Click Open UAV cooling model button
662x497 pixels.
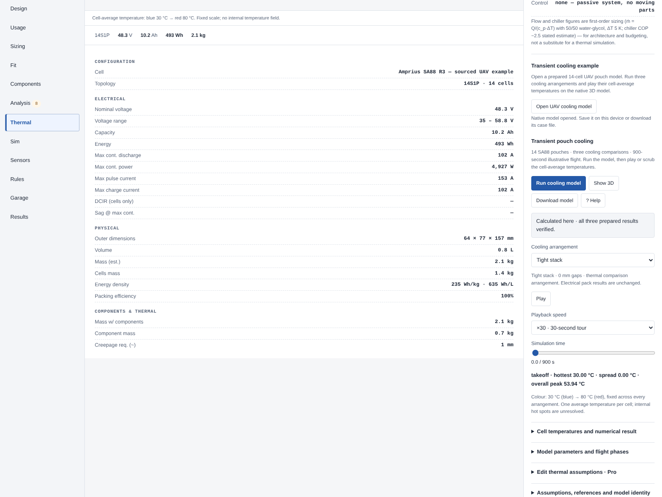coord(564,106)
